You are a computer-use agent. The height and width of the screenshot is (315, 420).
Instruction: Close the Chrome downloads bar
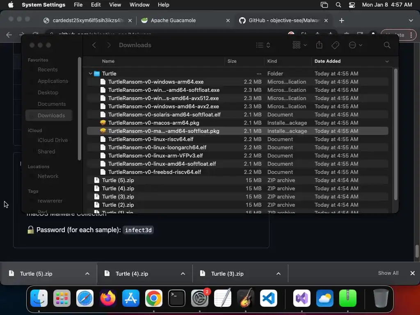pos(413,273)
